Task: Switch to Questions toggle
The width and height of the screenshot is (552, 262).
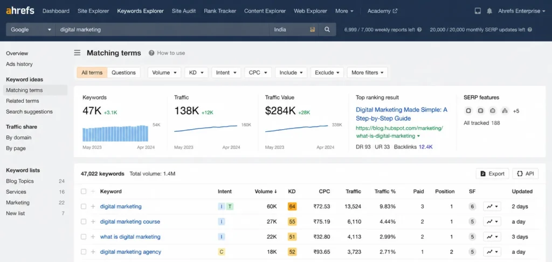Action: (123, 73)
